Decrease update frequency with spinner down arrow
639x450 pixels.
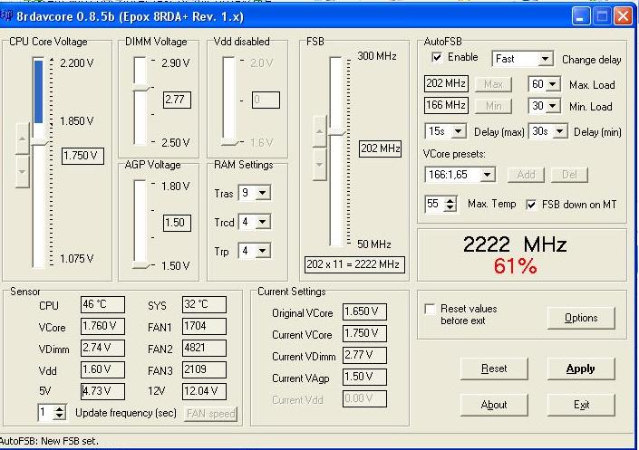click(60, 416)
